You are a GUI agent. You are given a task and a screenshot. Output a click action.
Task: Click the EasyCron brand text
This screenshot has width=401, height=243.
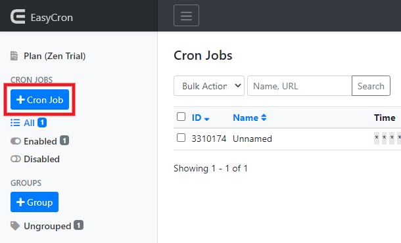[52, 18]
